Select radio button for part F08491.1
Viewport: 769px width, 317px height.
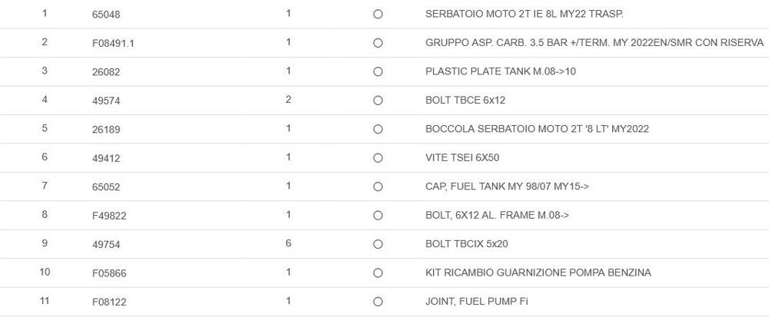(378, 43)
